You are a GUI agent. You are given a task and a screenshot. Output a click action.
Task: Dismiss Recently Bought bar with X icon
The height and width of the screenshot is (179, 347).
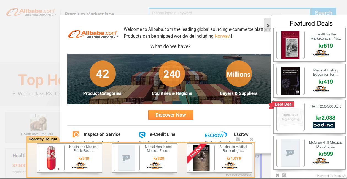coord(251,139)
